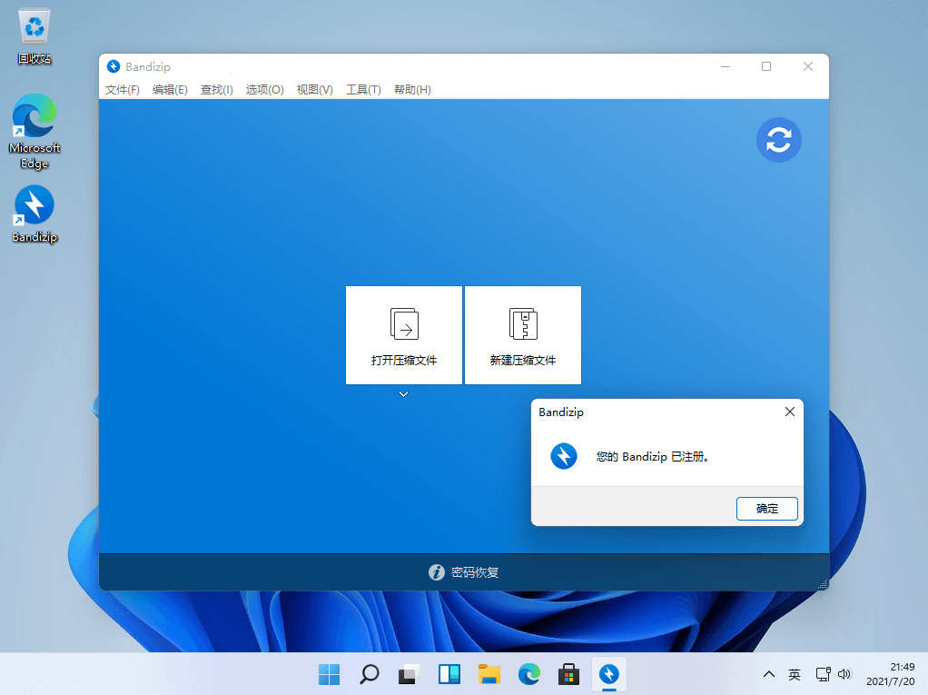Screen dimensions: 928x695
Task: Open the 帮助(H) menu
Action: [x=412, y=89]
